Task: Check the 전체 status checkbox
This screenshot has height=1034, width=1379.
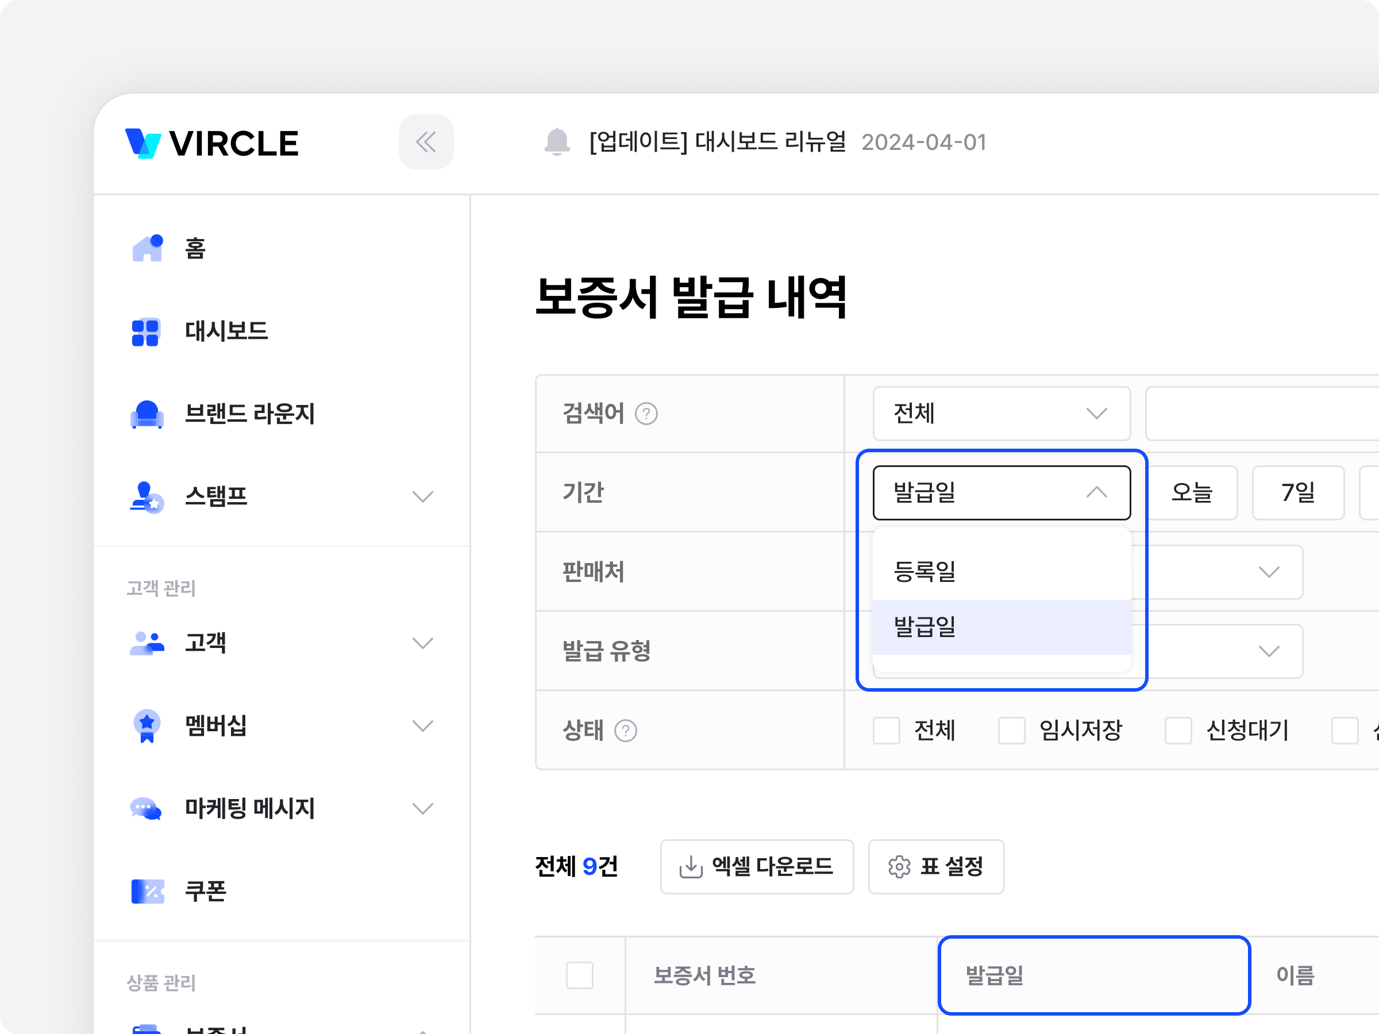Action: pyautogui.click(x=886, y=731)
